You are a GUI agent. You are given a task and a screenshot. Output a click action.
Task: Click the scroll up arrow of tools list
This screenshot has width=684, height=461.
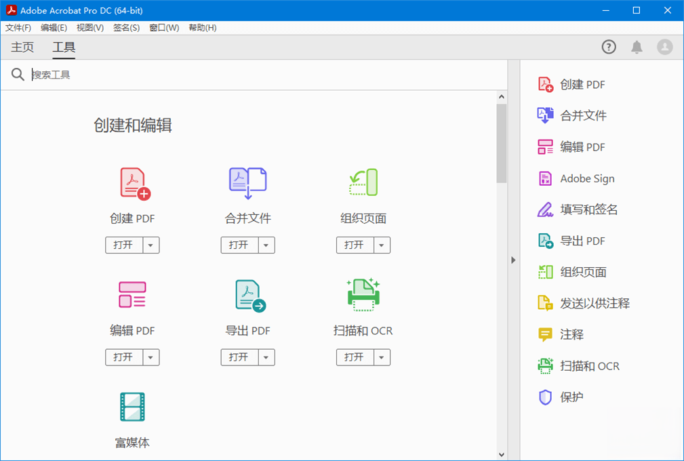pyautogui.click(x=502, y=97)
